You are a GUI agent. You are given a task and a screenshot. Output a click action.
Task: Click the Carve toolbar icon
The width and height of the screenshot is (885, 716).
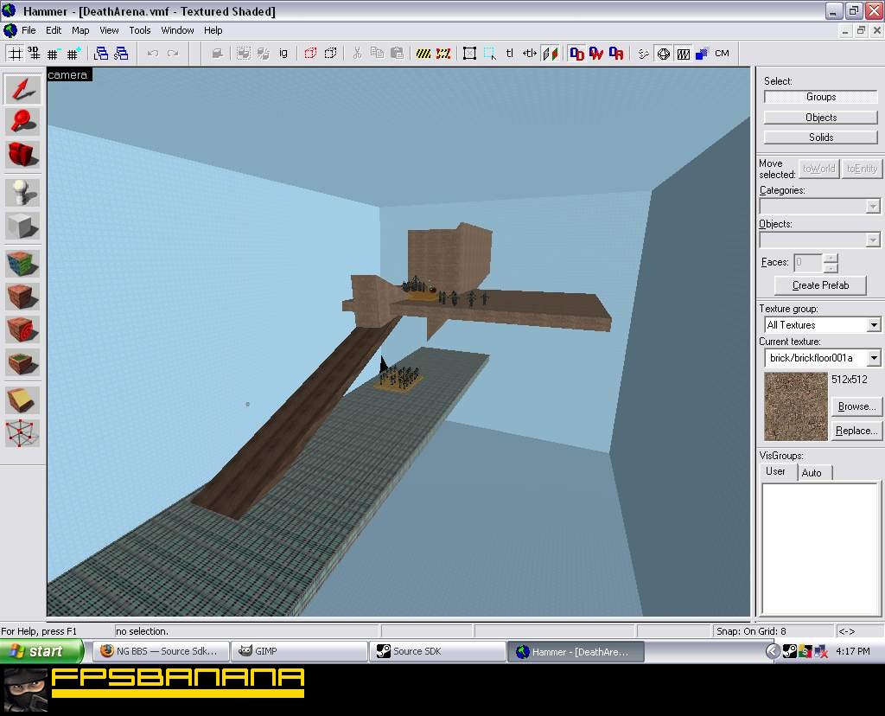[x=217, y=54]
